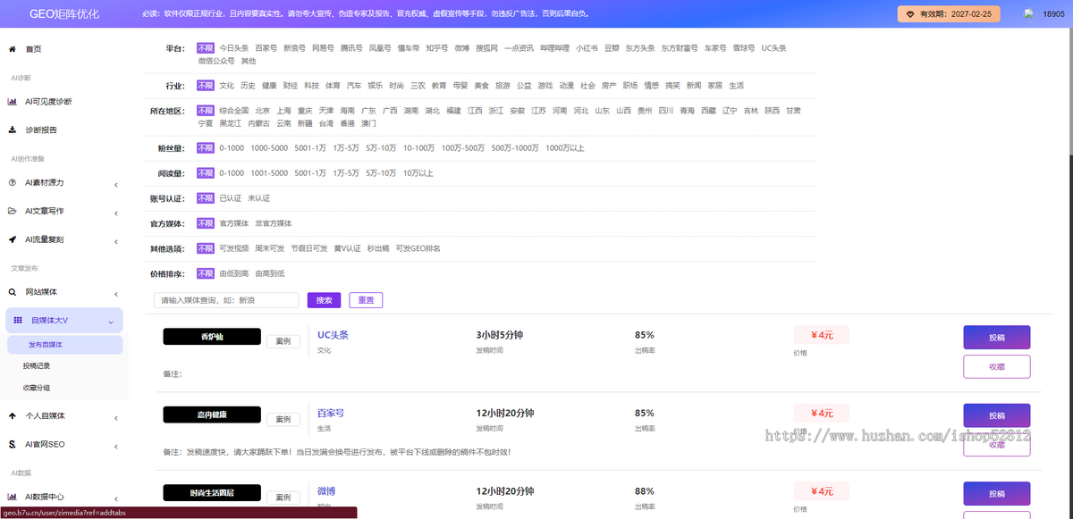This screenshot has height=519, width=1073.
Task: Expand the AI素材源力 submenu arrow
Action: [x=116, y=183]
